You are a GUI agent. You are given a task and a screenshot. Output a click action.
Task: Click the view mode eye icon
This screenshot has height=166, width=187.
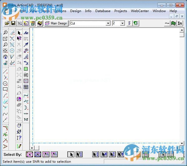point(5,63)
